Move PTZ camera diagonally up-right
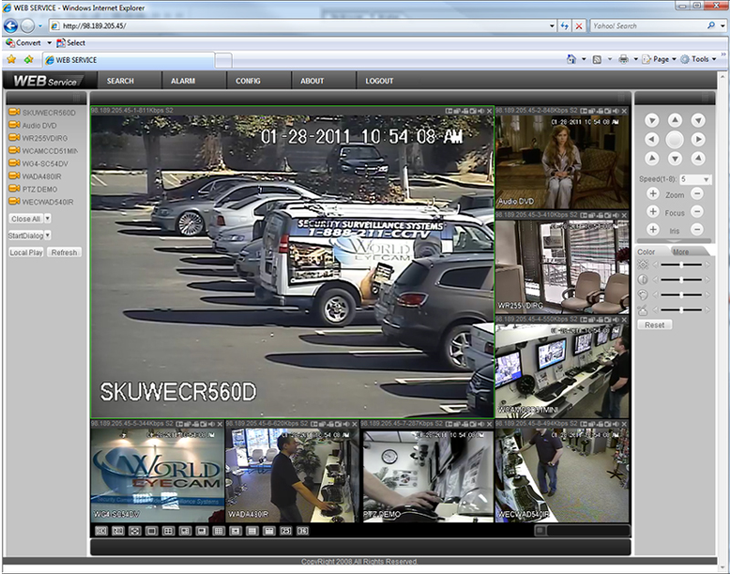This screenshot has height=574, width=730. coord(697,120)
